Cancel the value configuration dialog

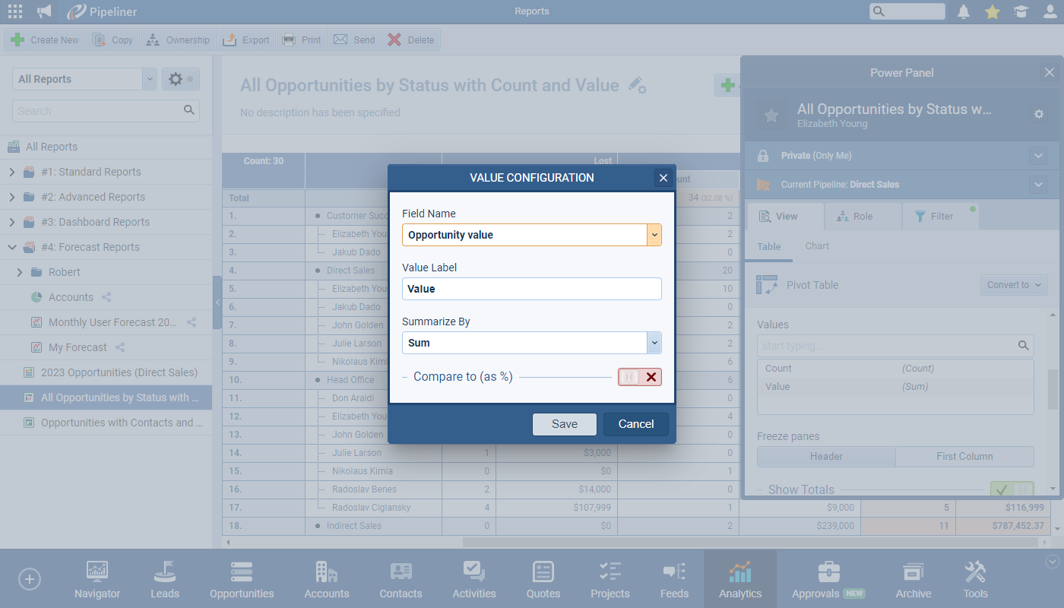tap(635, 424)
